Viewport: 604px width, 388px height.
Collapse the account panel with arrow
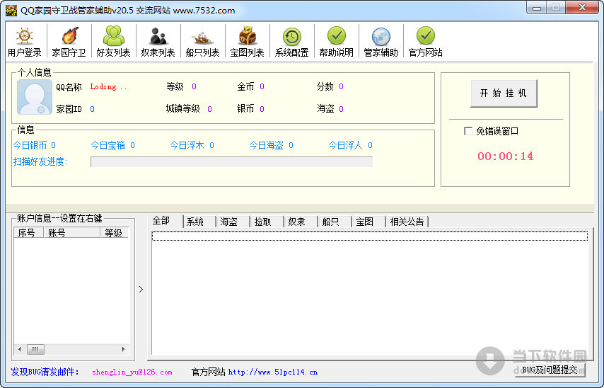[140, 289]
